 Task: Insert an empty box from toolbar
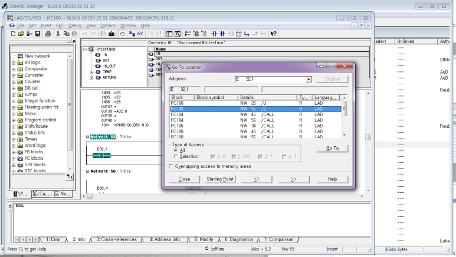(239, 34)
